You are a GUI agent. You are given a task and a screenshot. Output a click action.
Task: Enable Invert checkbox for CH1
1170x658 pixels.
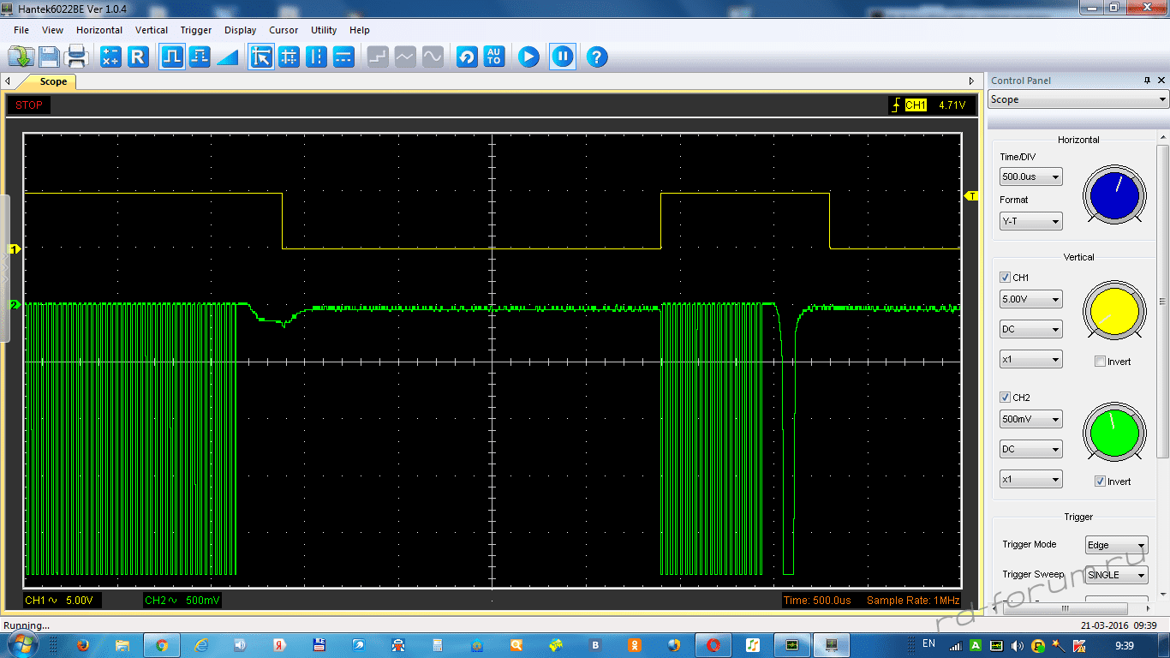1100,362
